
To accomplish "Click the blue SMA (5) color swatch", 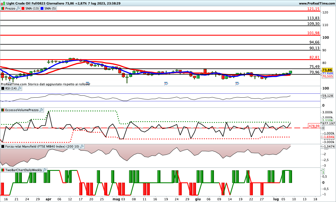I will [42, 8].
